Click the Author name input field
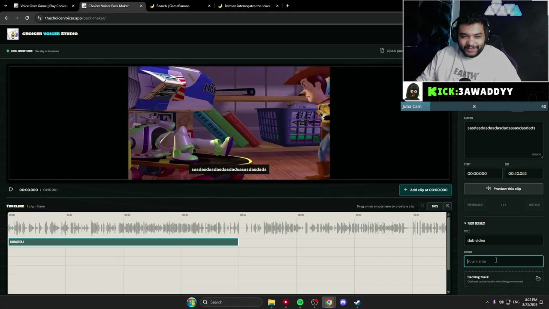Image resolution: width=549 pixels, height=309 pixels. point(504,261)
